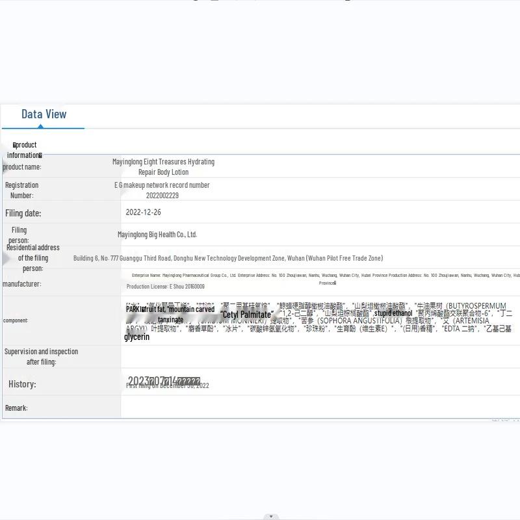Open the Data View tab
Screen dimensions: 520x520
pyautogui.click(x=44, y=114)
